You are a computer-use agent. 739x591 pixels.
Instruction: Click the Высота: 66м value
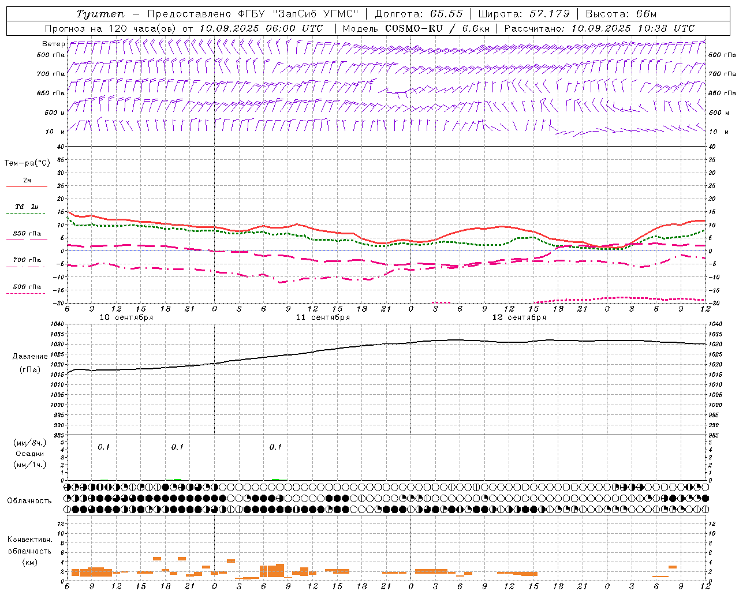click(621, 14)
